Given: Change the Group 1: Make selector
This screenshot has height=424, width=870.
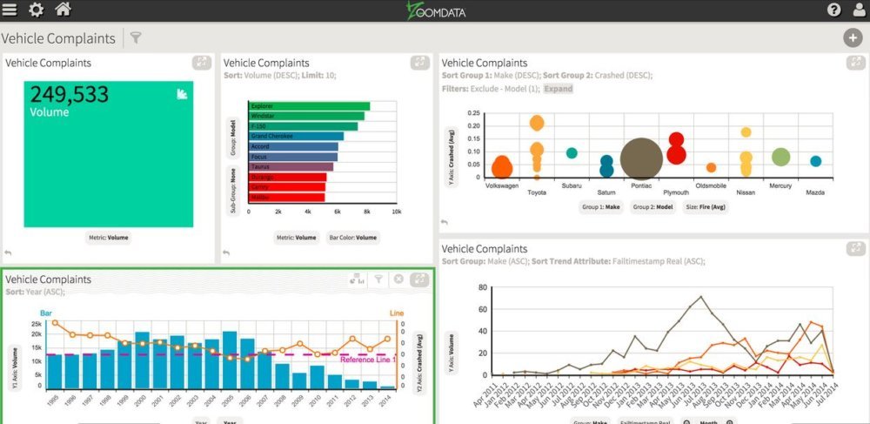Looking at the screenshot, I should pos(600,207).
